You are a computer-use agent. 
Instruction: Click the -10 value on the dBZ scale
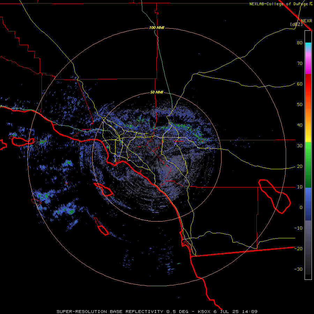(298, 228)
